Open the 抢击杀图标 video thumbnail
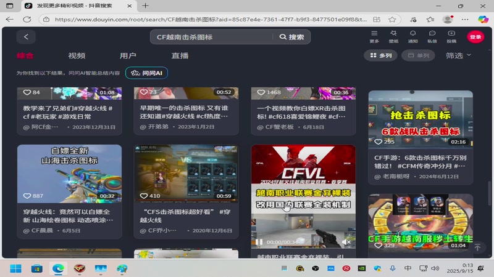The image size is (494, 277). [x=421, y=119]
